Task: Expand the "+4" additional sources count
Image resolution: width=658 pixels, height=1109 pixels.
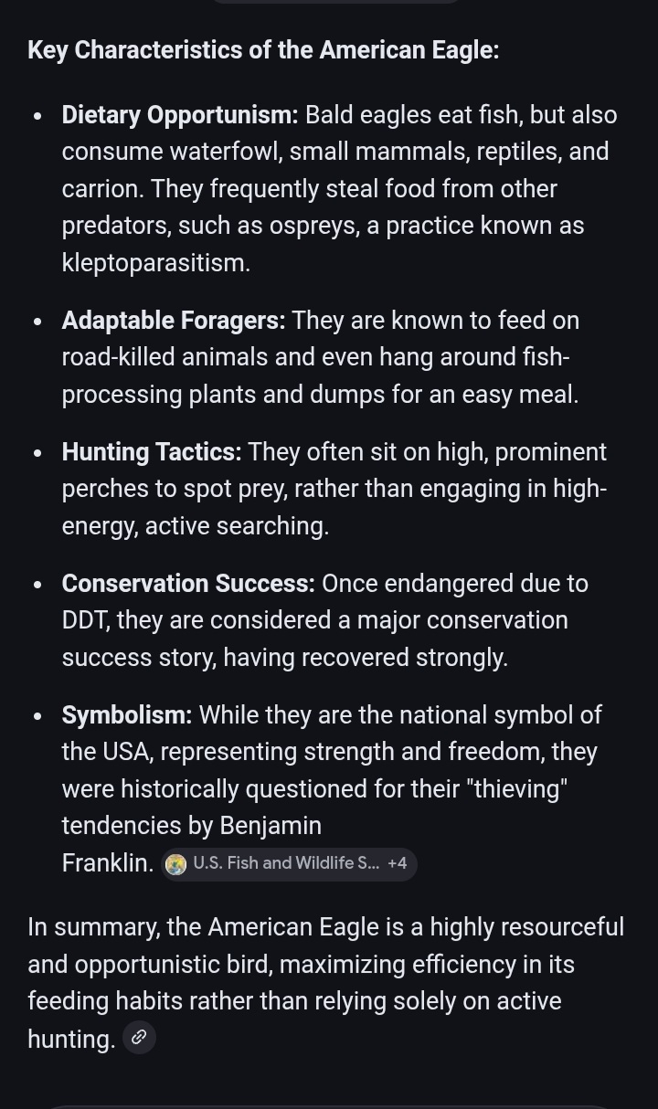Action: tap(398, 863)
